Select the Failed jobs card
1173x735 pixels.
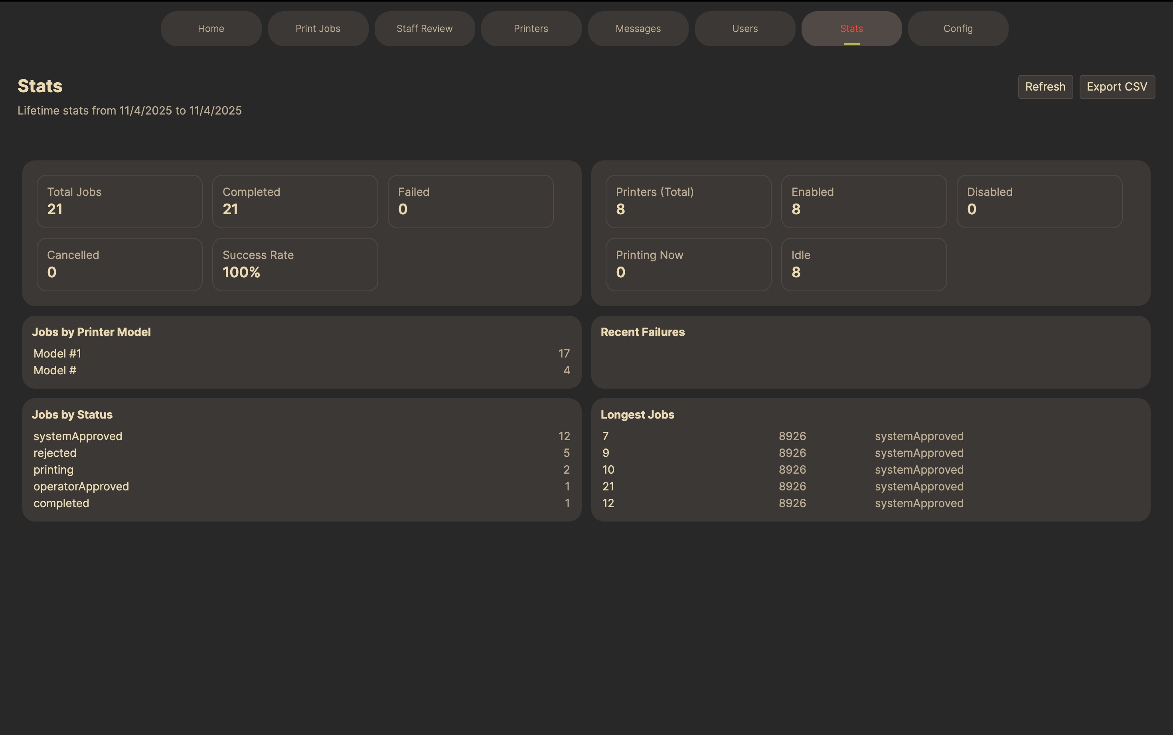coord(470,201)
